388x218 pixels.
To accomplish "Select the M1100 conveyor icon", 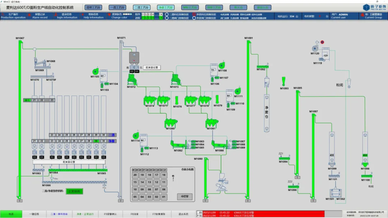I will click(x=366, y=176).
